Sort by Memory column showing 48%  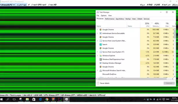click(x=155, y=25)
